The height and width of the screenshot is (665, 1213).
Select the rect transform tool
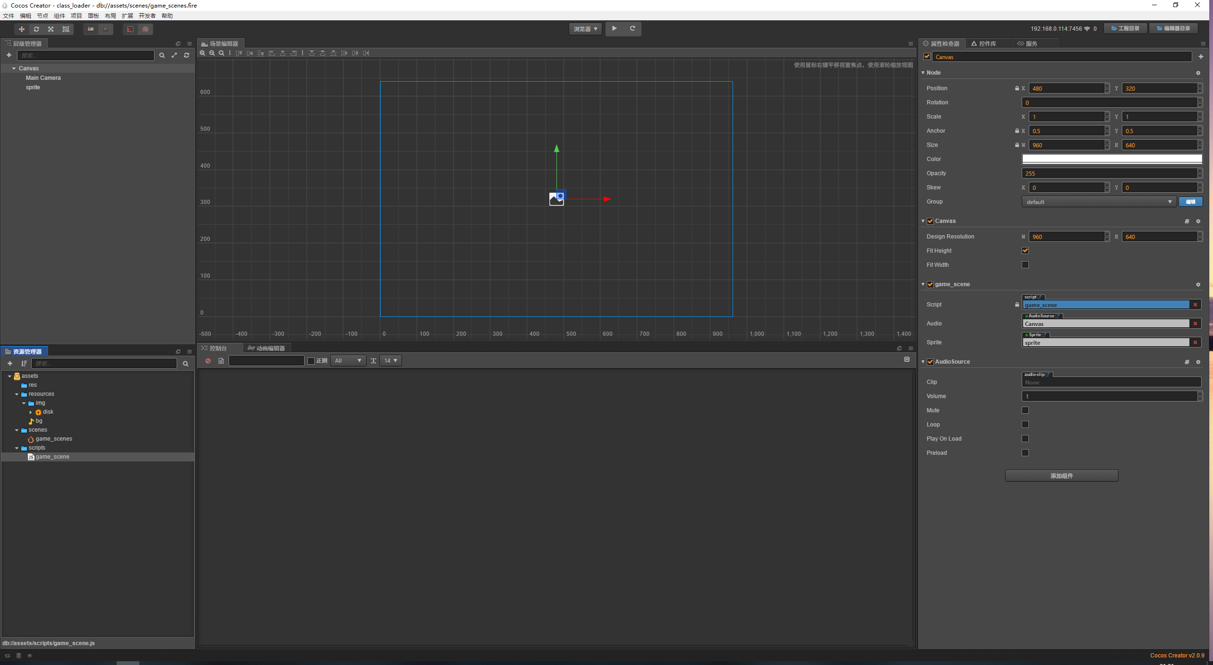66,29
